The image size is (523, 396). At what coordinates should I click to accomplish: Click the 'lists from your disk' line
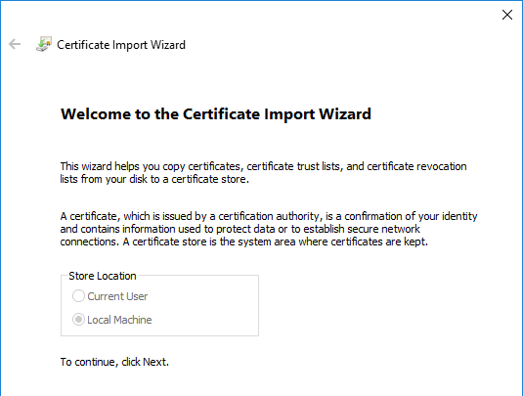point(154,179)
